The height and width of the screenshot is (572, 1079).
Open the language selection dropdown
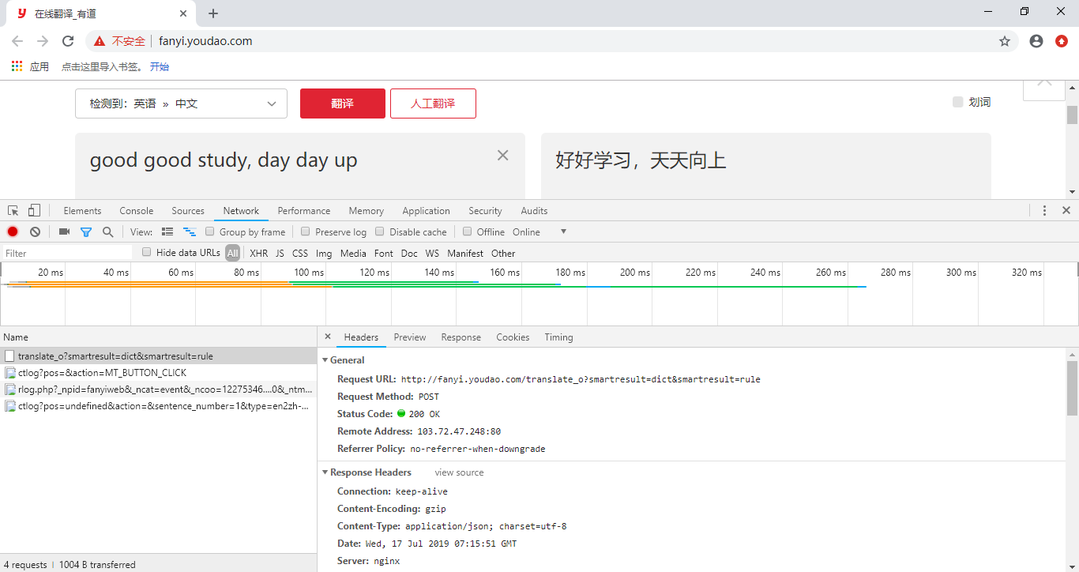(x=181, y=103)
